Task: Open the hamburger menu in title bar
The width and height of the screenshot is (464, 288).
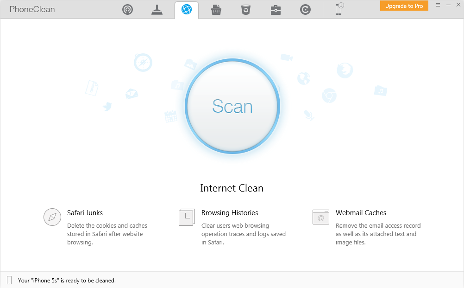Action: click(438, 5)
